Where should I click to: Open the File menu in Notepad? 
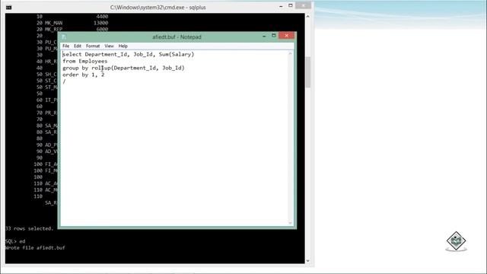pyautogui.click(x=66, y=46)
